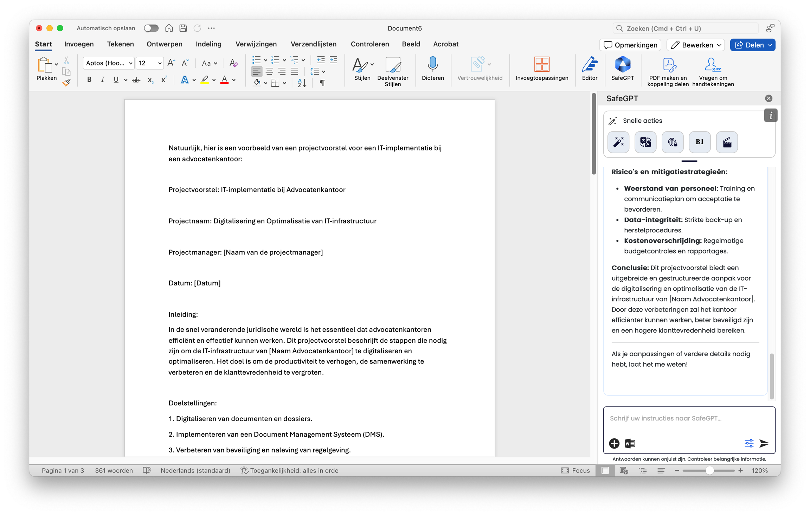Click the Opmerkingen button
Image resolution: width=810 pixels, height=515 pixels.
tap(630, 45)
